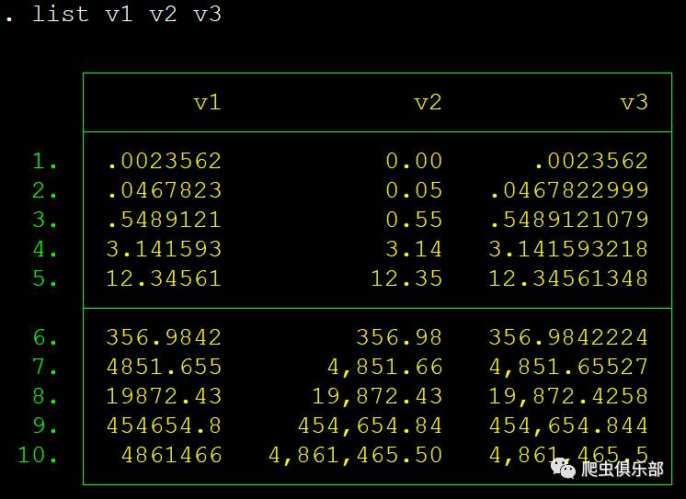The width and height of the screenshot is (686, 499).
Task: Select v2 value 0.55
Action: tap(414, 219)
